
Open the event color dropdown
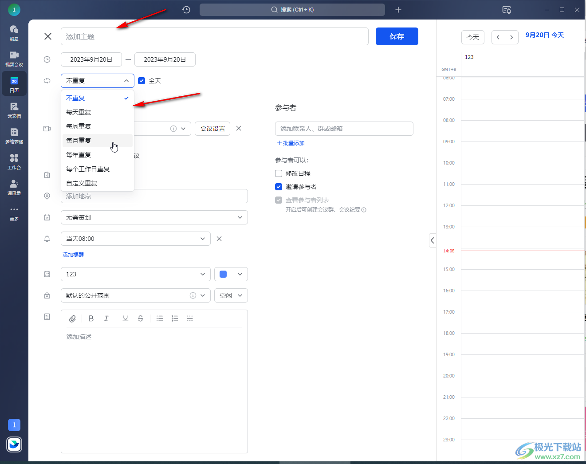[x=231, y=274]
